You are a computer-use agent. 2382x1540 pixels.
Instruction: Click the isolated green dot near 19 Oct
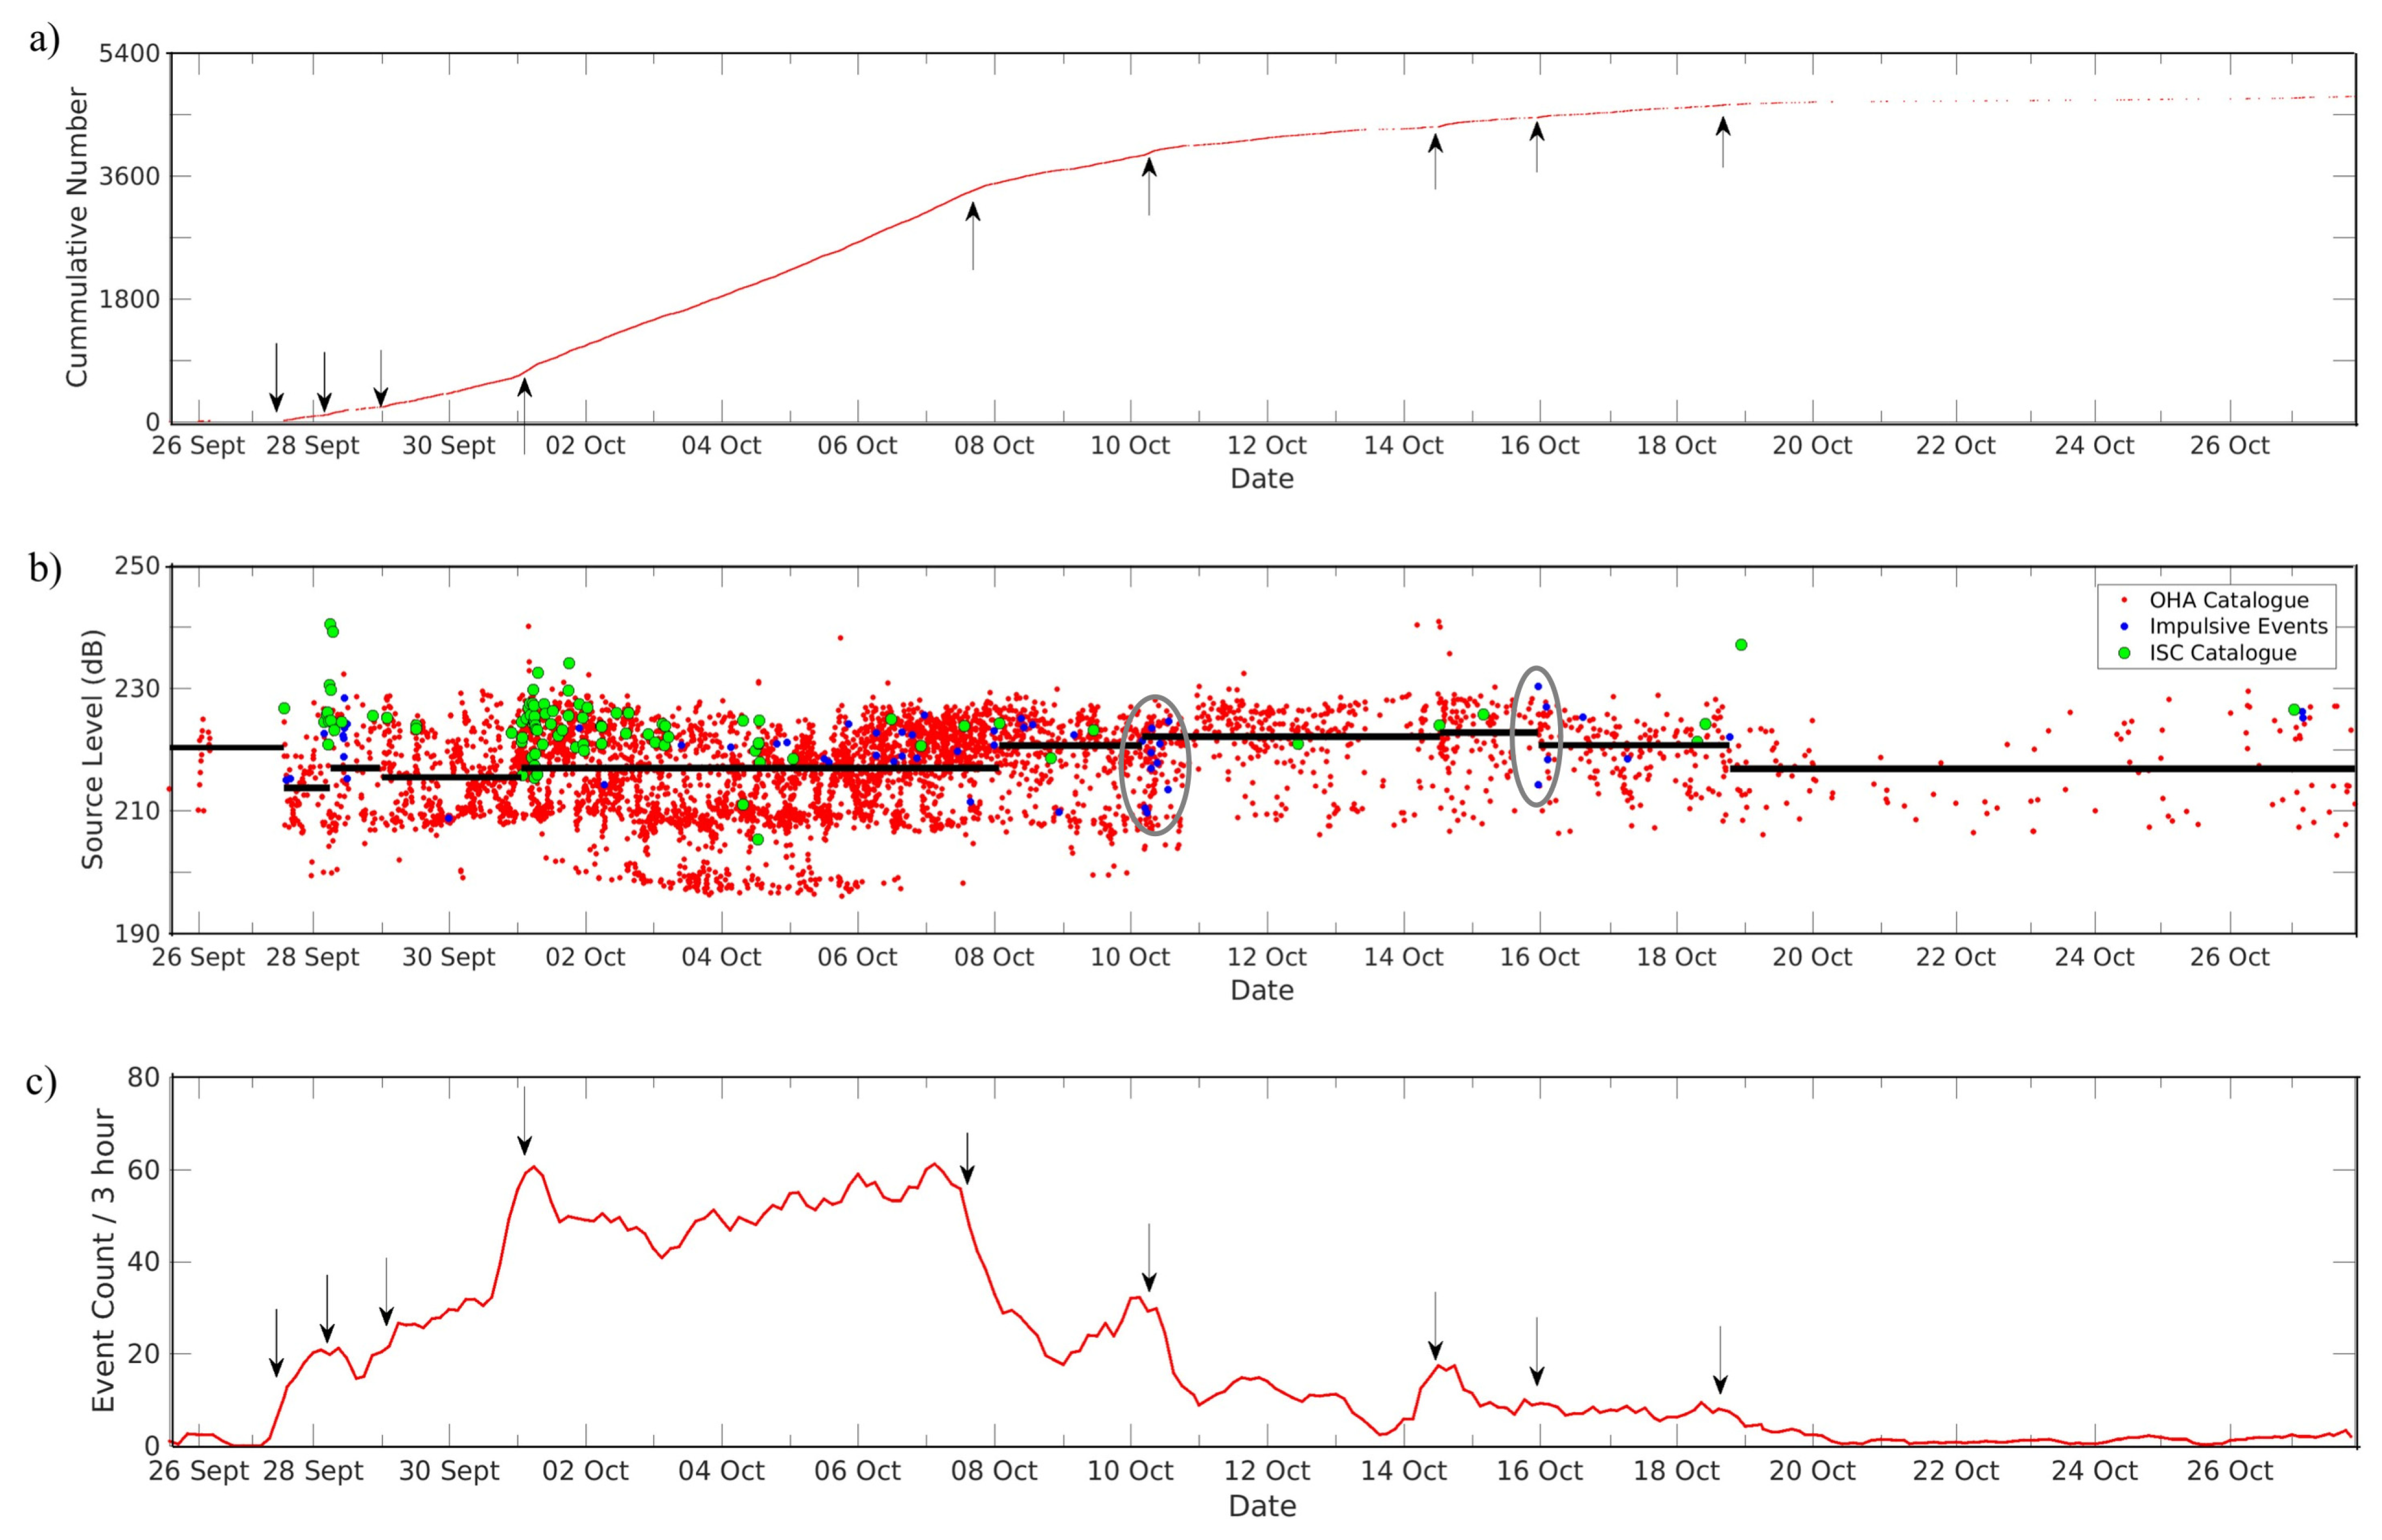click(x=1741, y=645)
